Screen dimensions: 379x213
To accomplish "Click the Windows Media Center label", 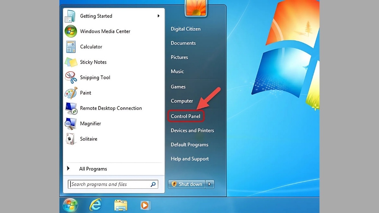I will pyautogui.click(x=105, y=31).
